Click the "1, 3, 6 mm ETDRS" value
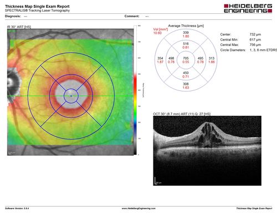The image size is (277, 214). point(263,50)
